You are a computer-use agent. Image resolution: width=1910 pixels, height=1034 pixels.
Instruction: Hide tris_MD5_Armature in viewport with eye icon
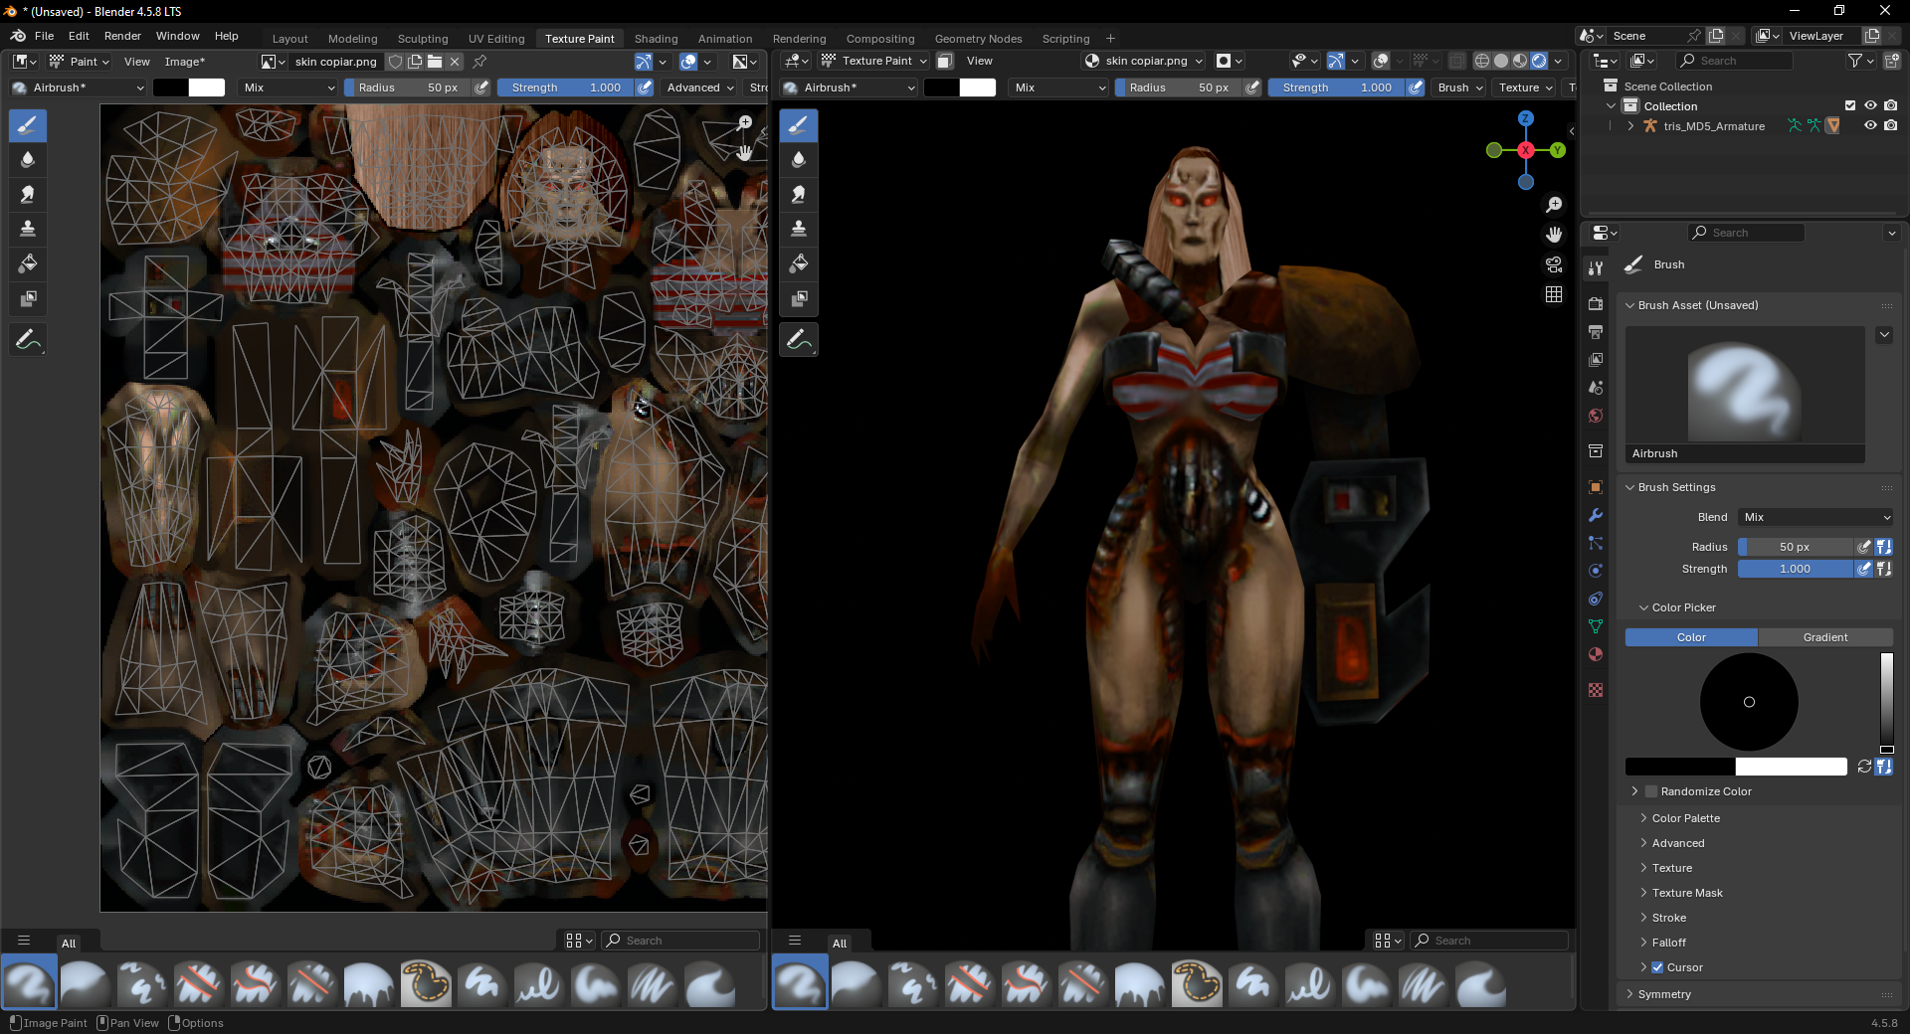[1870, 126]
